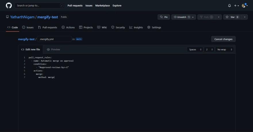
Task: Open mergify-test repository title link
Action: 48,17
